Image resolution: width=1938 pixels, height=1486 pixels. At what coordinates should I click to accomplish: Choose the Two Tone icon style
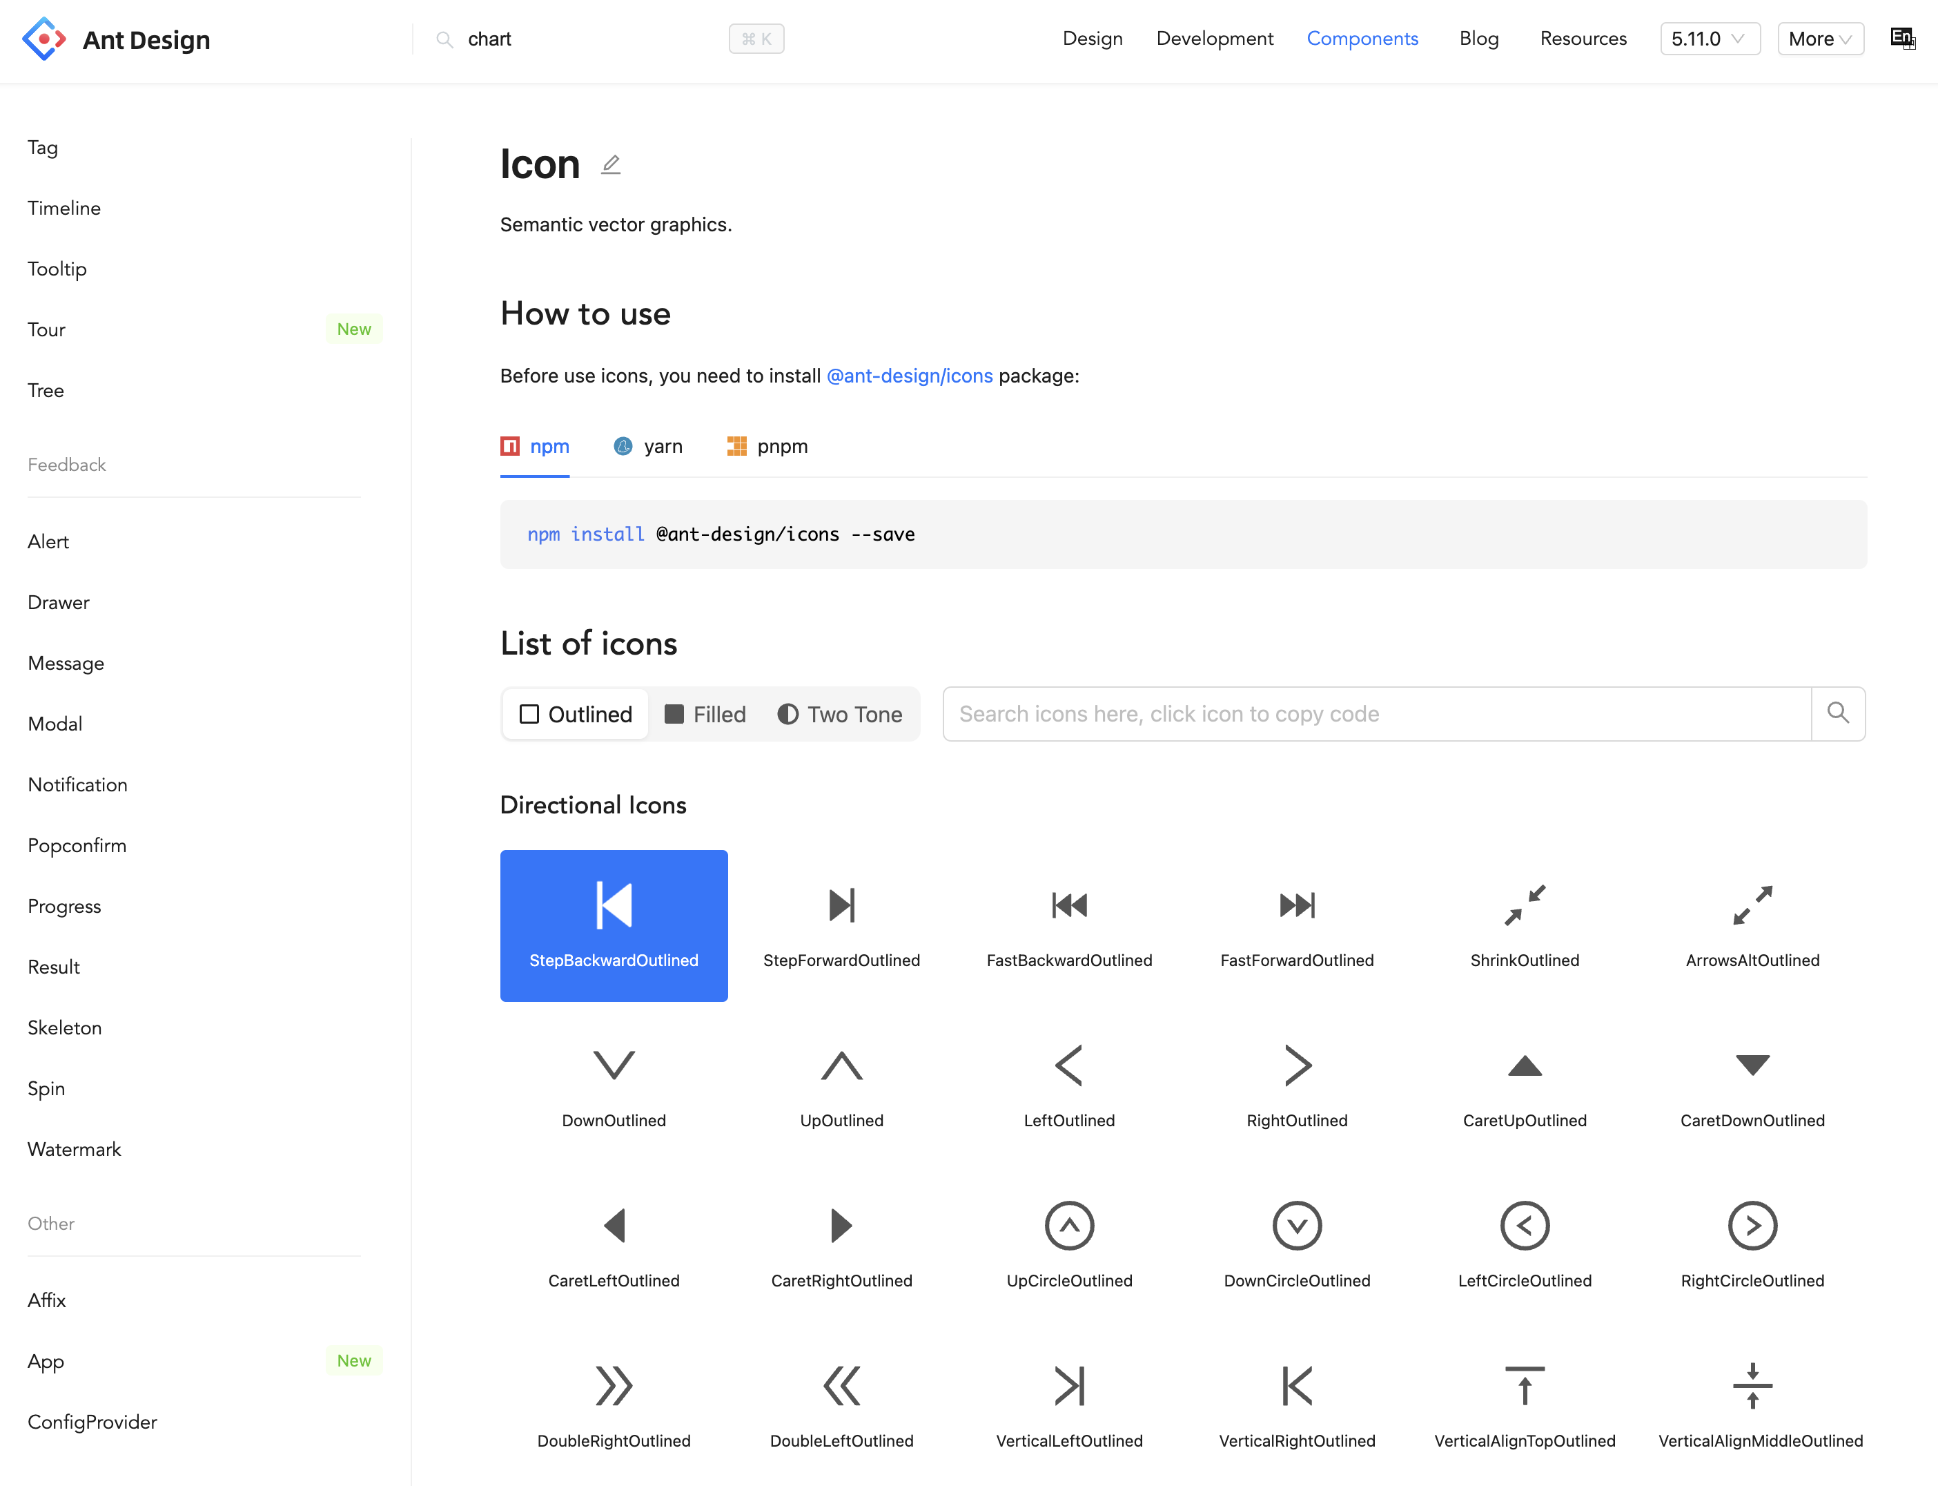pos(840,714)
